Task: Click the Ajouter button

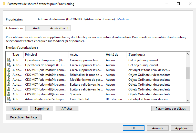Action: [x=17, y=108]
